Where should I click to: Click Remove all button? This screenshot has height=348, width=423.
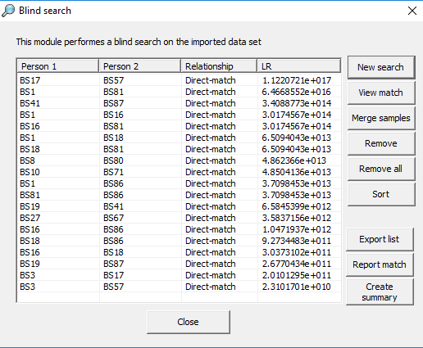pos(381,169)
